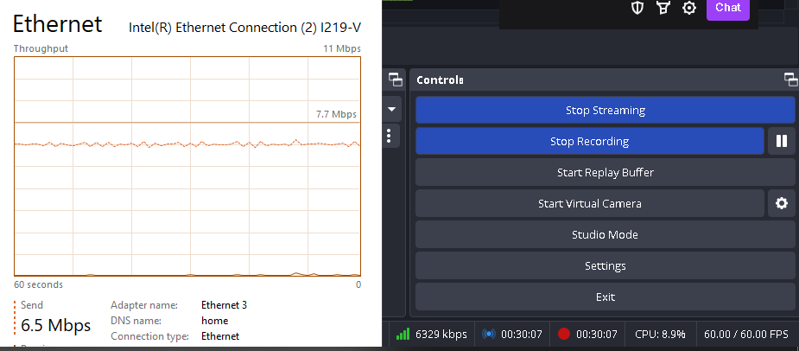
Task: Click the red recording status indicator
Action: coord(563,335)
